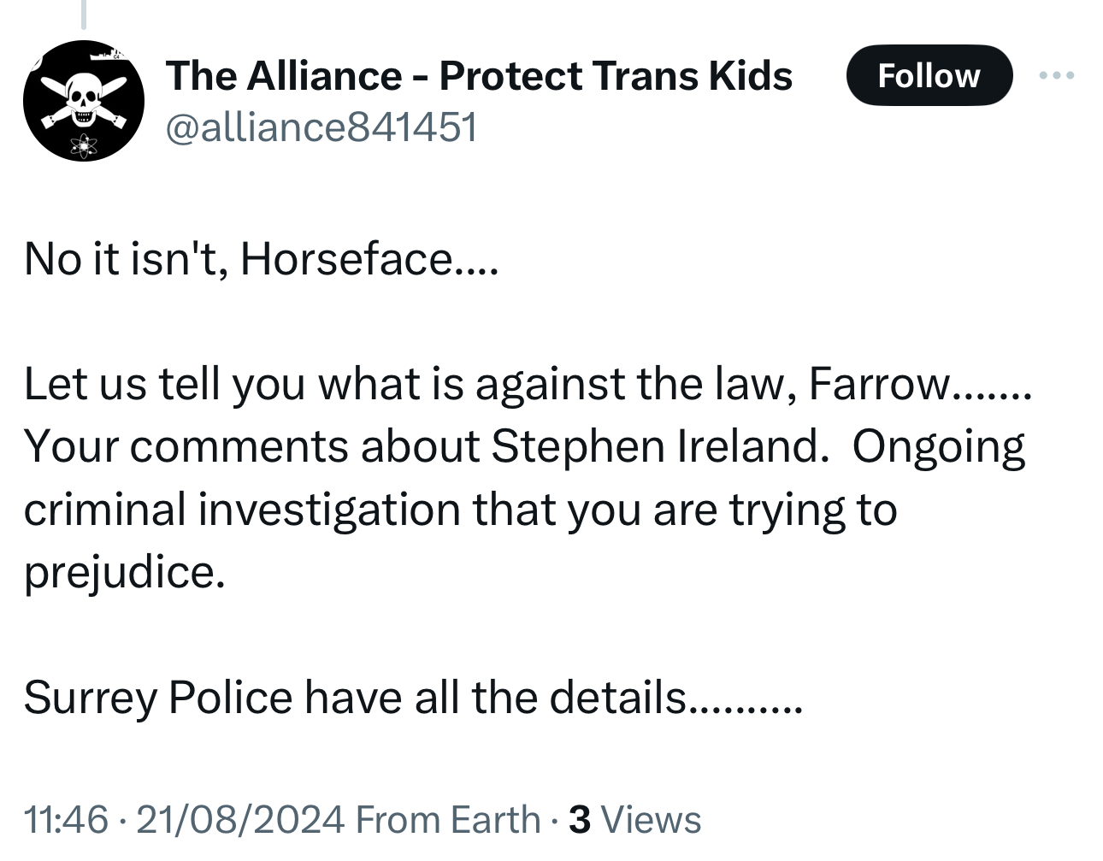Click the atom symbol inside the avatar
Screen dimensions: 1103x861
[x=83, y=145]
